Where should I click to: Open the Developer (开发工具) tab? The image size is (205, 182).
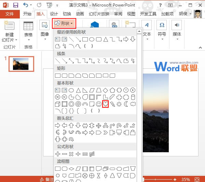click(148, 14)
